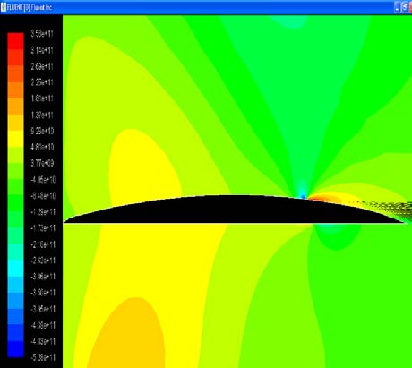
Task: Click the orange region at bottom of plot
Action: click(127, 334)
